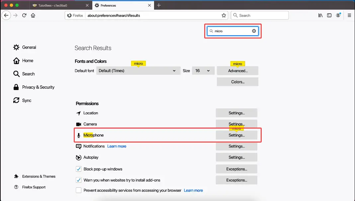
Task: Enable Prevent accessibility services checkbox
Action: 79,190
